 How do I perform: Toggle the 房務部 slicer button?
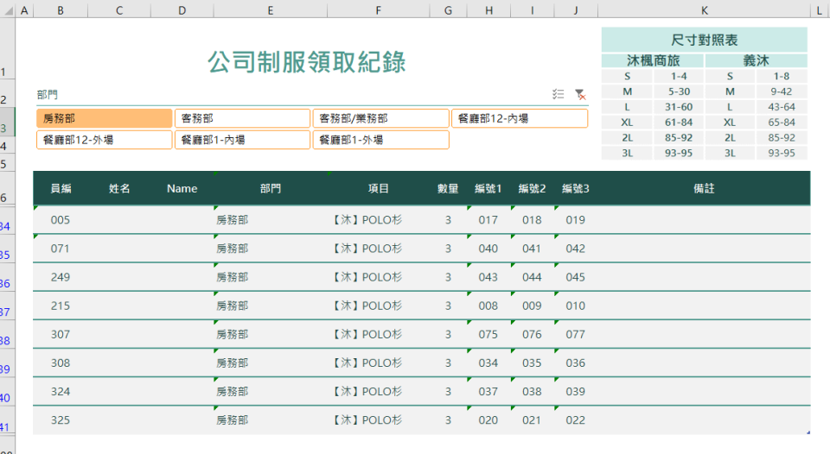pos(105,118)
